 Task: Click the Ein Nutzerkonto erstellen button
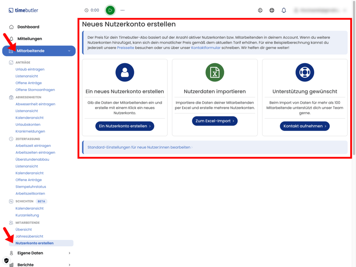click(x=125, y=126)
